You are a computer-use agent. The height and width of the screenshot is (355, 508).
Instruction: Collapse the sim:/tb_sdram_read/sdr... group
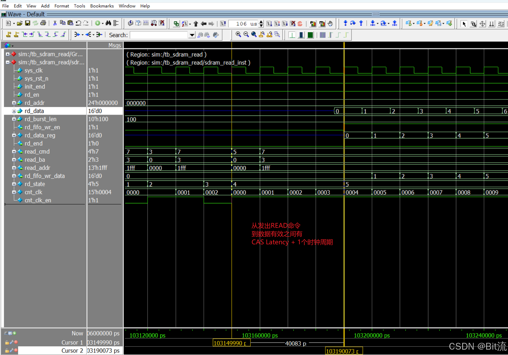pyautogui.click(x=8, y=62)
